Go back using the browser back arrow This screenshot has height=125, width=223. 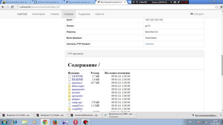pyautogui.click(x=3, y=7)
